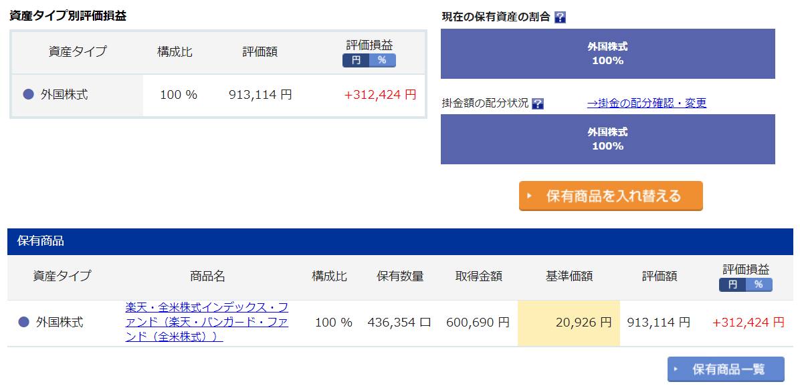Open 楽天・全米株式インデックス・ファンド product link
The width and height of the screenshot is (800, 388).
coord(207,323)
